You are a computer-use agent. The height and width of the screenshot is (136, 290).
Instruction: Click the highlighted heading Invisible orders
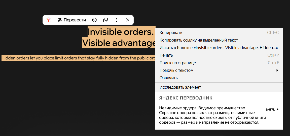[x=121, y=32]
